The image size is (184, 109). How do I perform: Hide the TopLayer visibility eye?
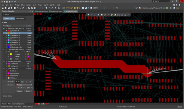[6, 31]
